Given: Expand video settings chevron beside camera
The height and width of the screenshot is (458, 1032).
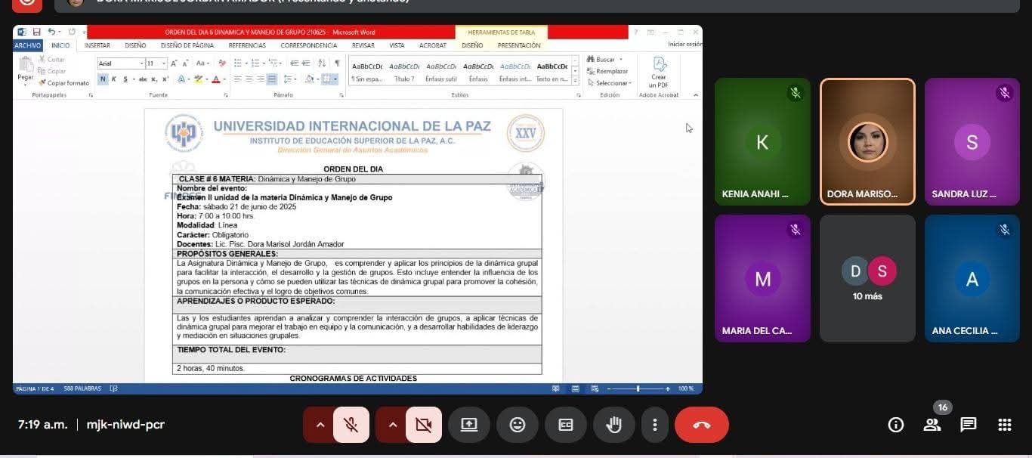Looking at the screenshot, I should pyautogui.click(x=392, y=425).
